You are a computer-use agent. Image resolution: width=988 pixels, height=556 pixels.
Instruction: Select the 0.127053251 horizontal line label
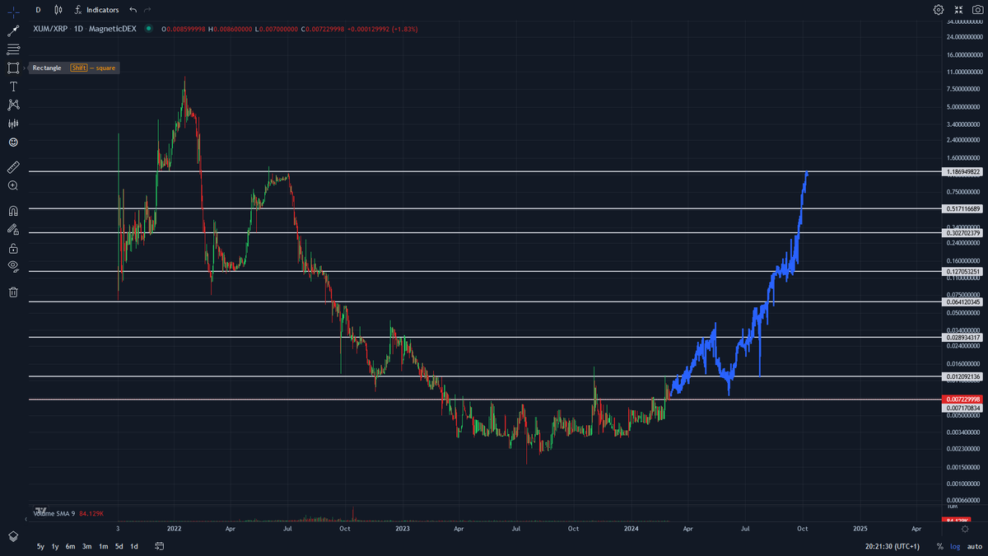[962, 271]
